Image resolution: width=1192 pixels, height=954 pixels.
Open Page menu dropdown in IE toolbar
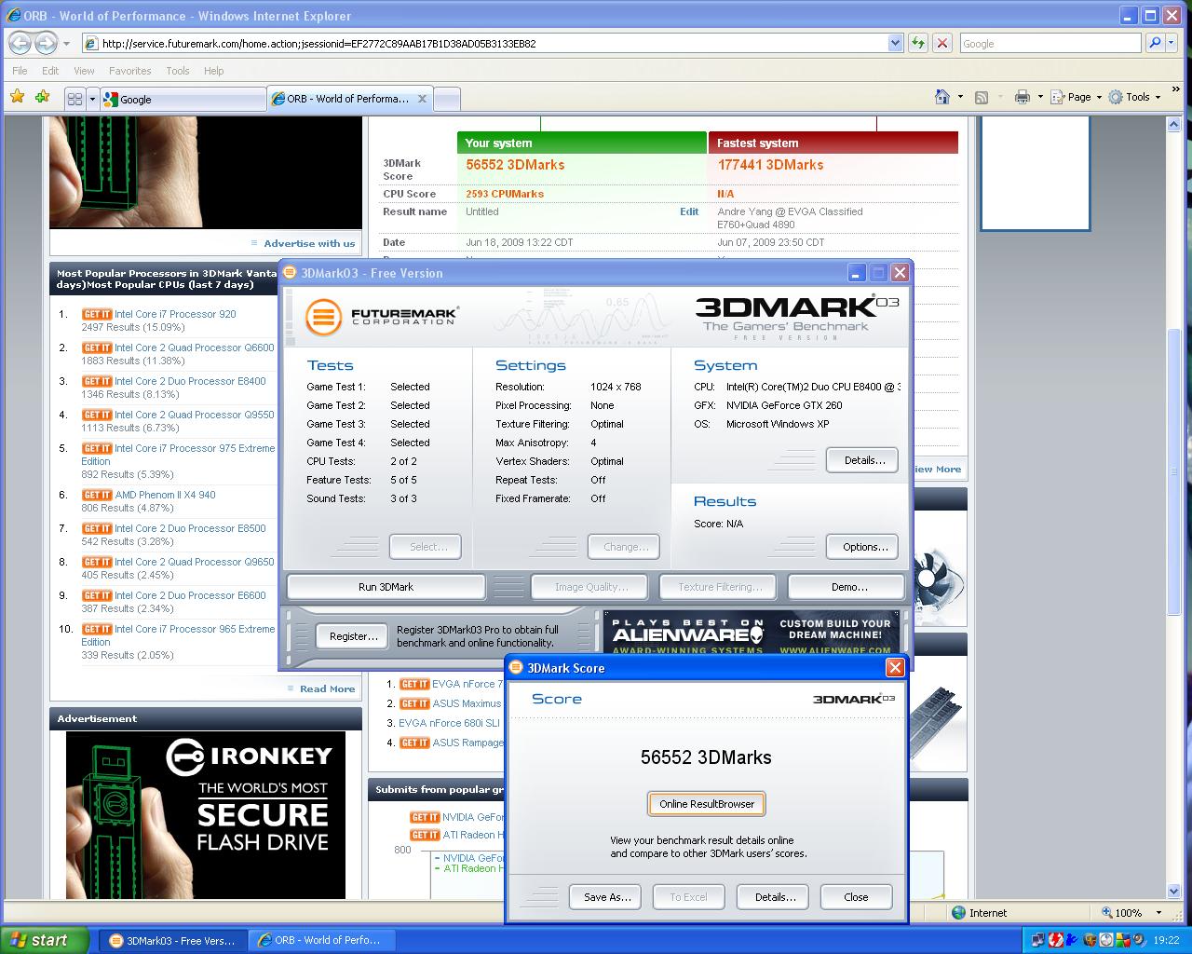tap(1077, 97)
